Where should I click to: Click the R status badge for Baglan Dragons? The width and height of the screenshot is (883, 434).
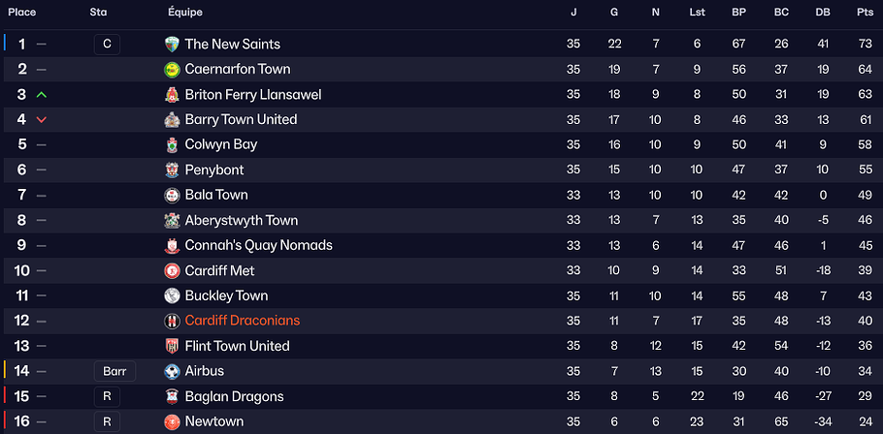pyautogui.click(x=107, y=396)
